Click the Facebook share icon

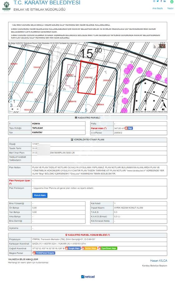coord(161,1)
